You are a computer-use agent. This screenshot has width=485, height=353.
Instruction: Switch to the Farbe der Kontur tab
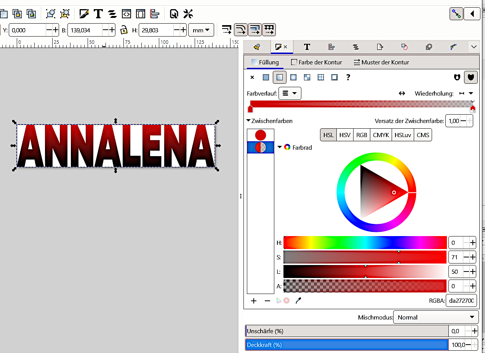pos(316,62)
